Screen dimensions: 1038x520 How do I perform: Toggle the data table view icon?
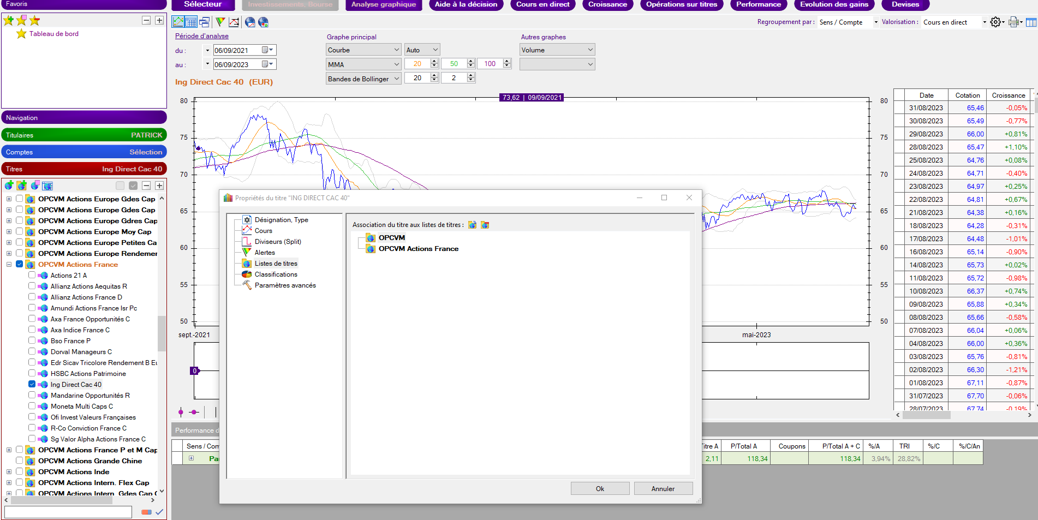[x=191, y=22]
